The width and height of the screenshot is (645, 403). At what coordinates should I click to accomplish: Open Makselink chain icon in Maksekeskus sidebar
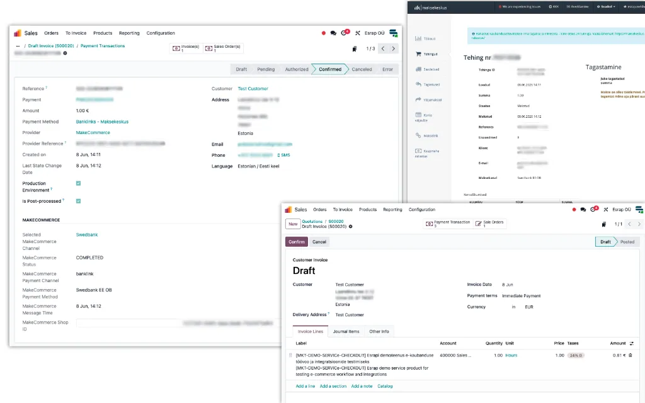tap(418, 135)
